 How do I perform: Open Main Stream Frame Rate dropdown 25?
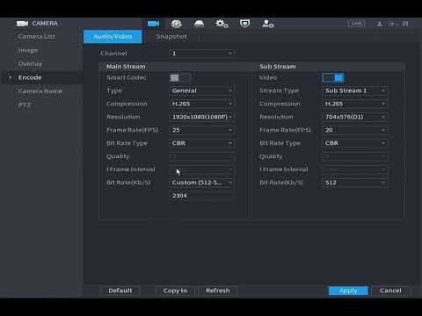click(x=201, y=130)
